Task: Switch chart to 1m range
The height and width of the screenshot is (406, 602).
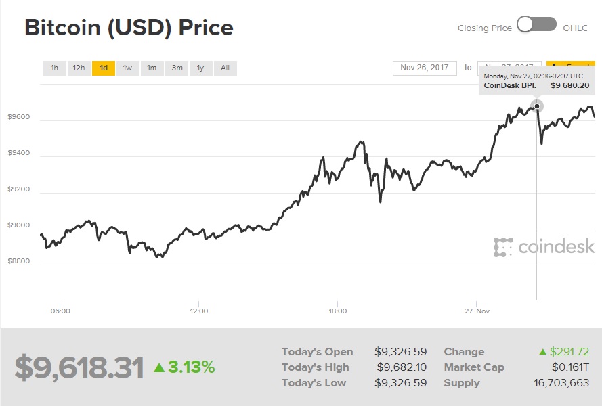Action: tap(152, 68)
